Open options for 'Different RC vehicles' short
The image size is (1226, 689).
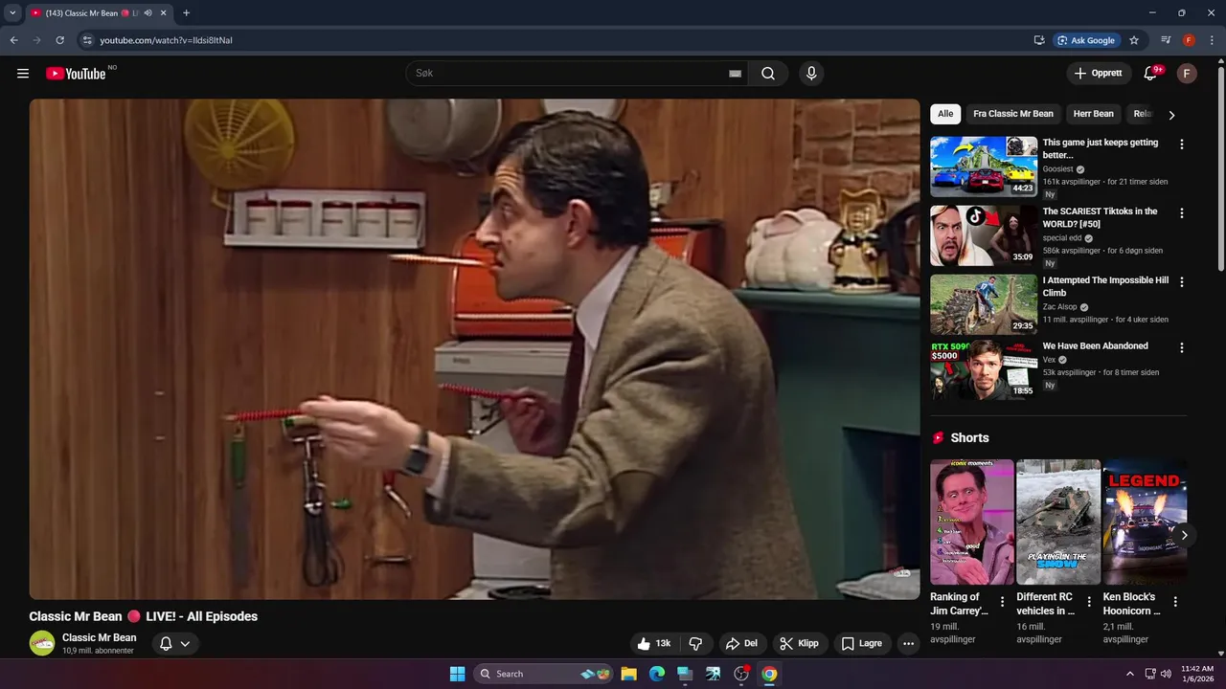1089,602
